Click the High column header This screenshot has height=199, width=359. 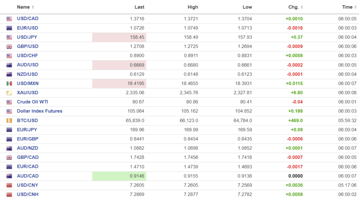pos(193,7)
